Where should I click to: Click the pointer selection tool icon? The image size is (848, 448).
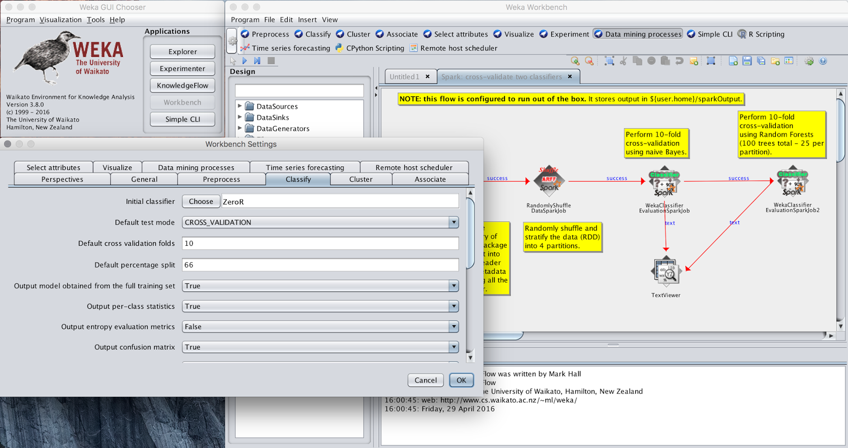point(233,61)
